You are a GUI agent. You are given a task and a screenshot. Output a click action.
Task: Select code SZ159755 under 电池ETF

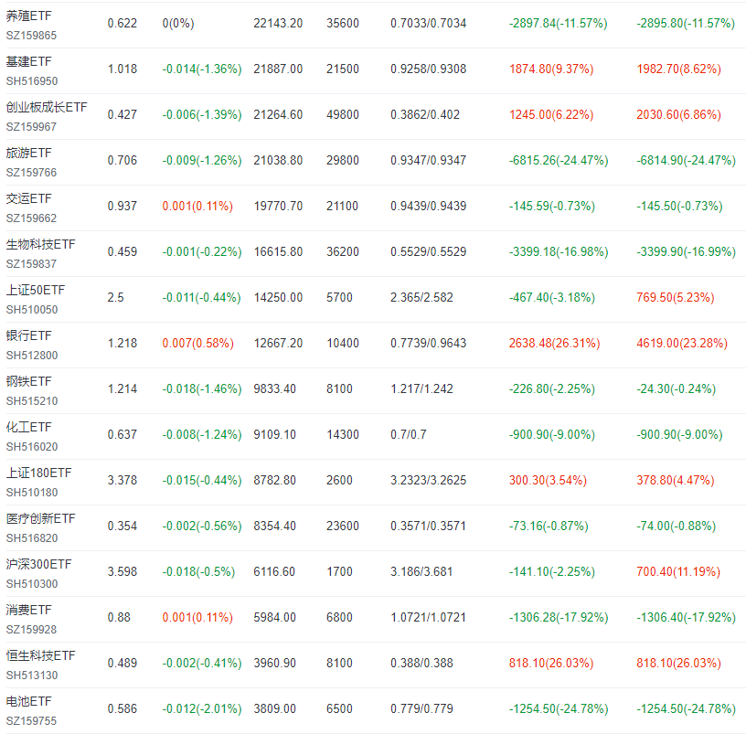tap(31, 720)
